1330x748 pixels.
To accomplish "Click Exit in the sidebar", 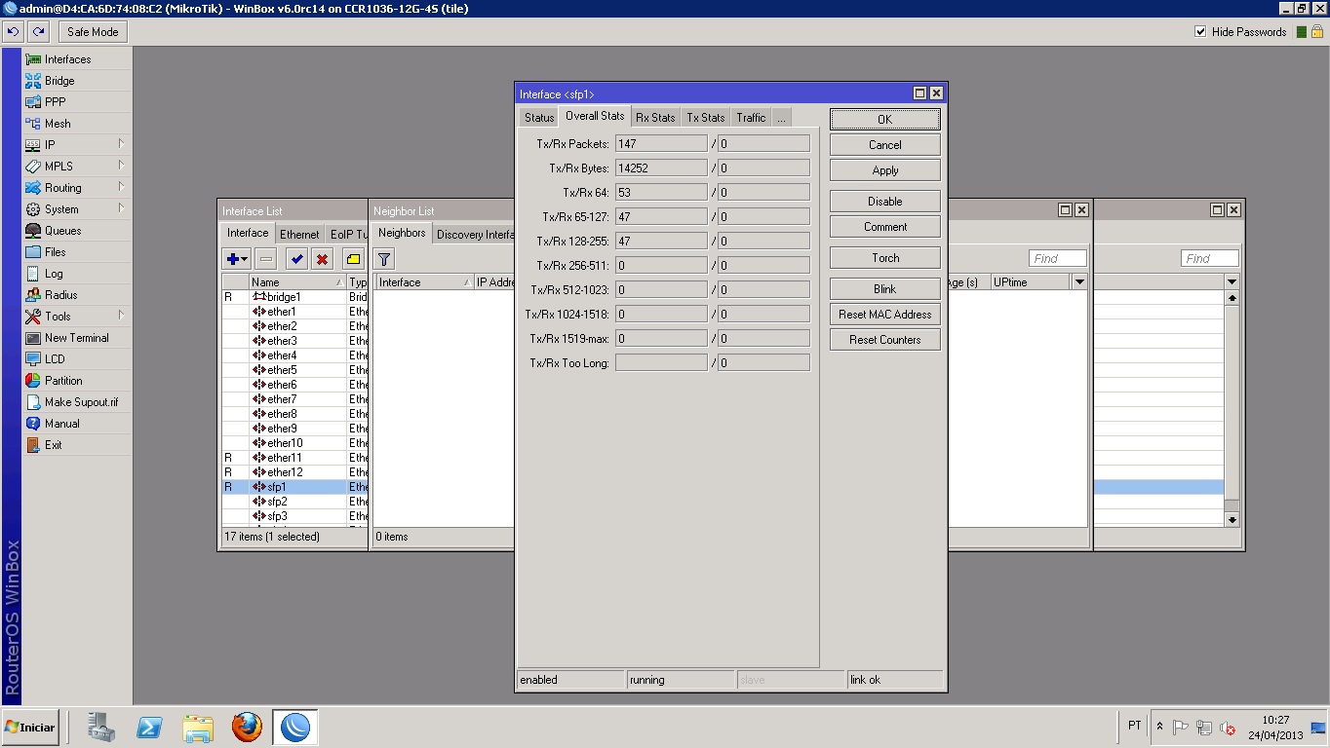I will [x=77, y=445].
